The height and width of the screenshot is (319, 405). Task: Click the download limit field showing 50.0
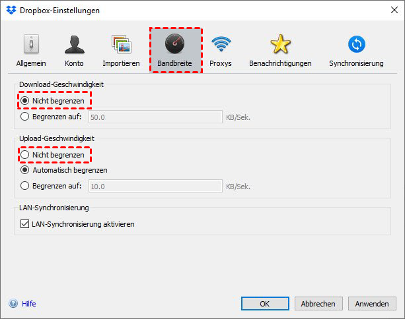pos(155,117)
